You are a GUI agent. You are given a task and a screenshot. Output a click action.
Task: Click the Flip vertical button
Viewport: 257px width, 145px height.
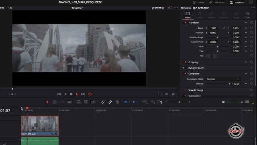click(x=215, y=56)
